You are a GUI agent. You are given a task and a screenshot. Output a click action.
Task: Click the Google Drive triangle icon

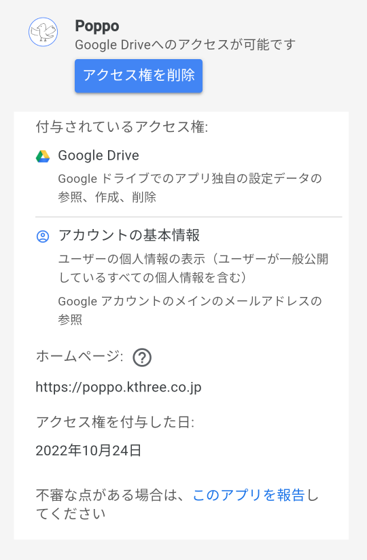[x=43, y=156]
